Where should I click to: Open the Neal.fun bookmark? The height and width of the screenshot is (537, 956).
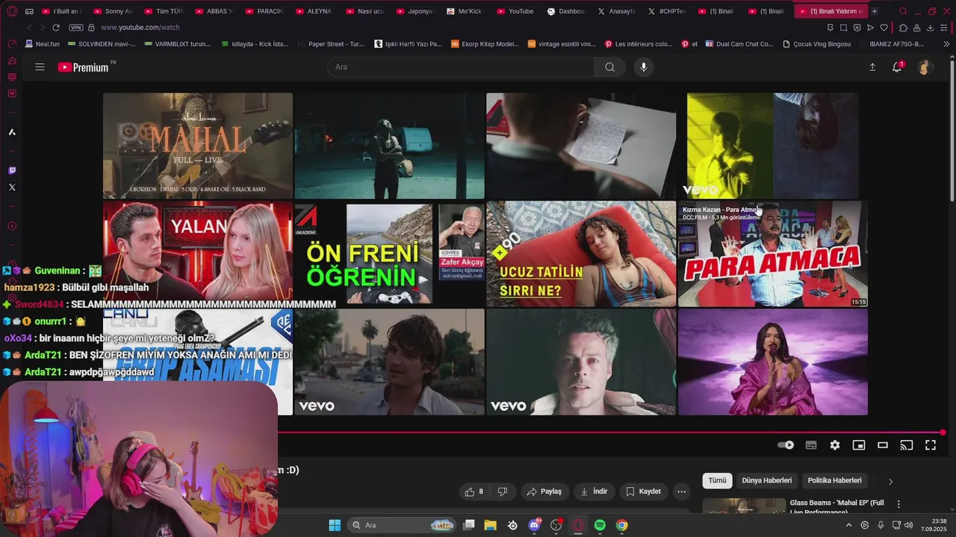42,44
